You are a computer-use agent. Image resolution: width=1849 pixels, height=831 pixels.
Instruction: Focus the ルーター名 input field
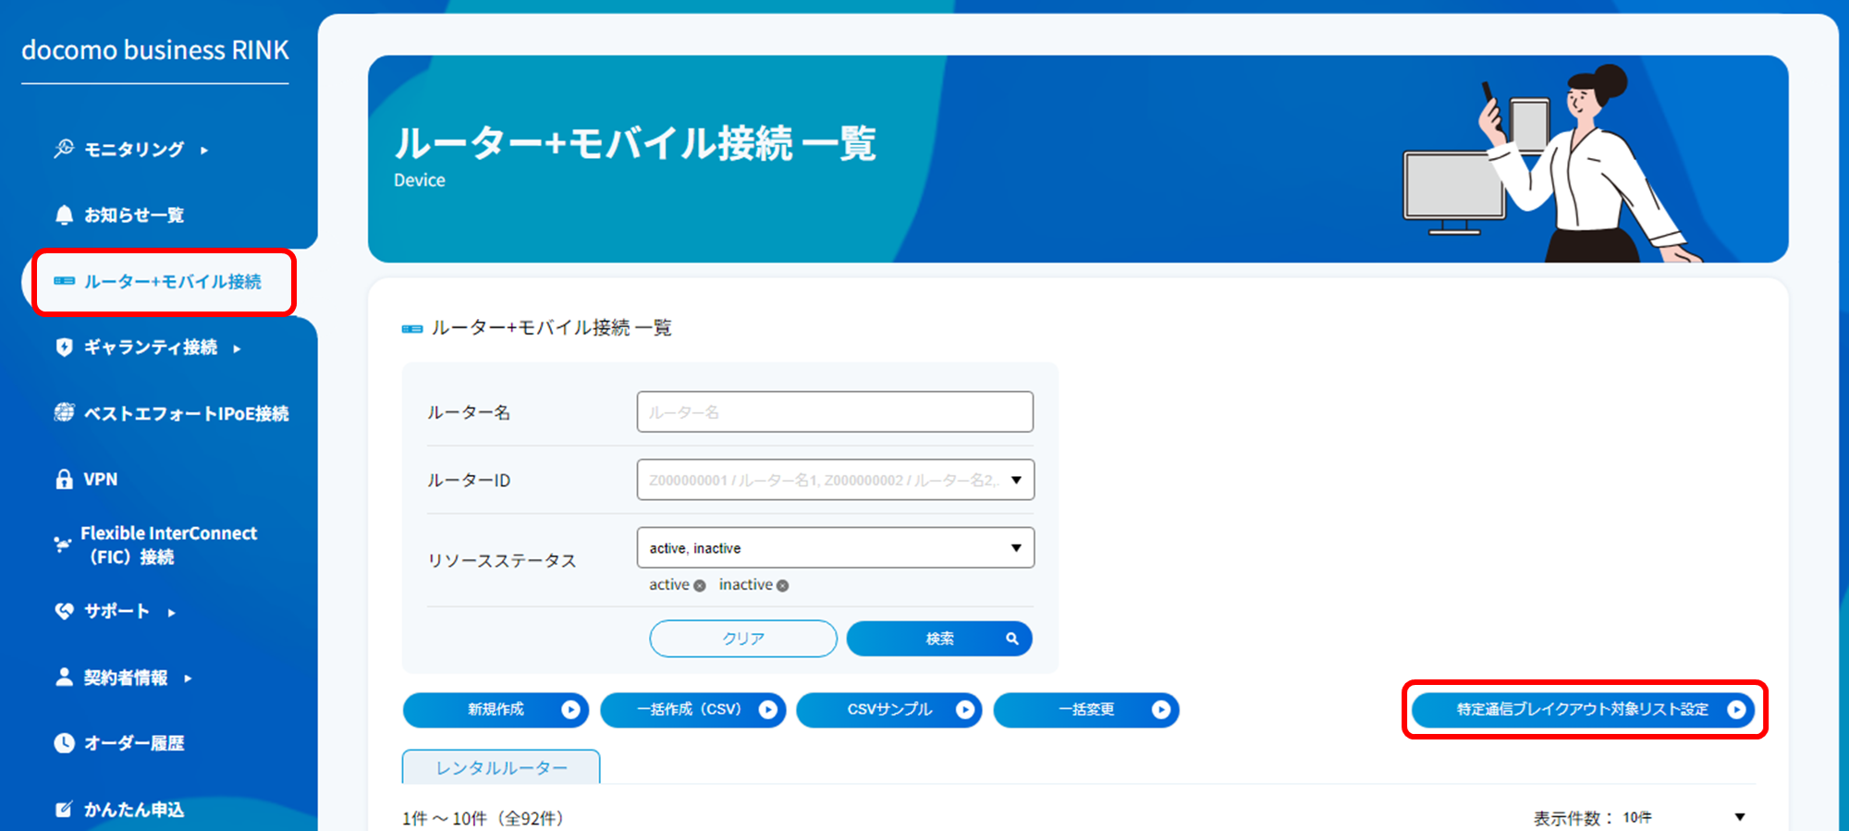click(835, 411)
